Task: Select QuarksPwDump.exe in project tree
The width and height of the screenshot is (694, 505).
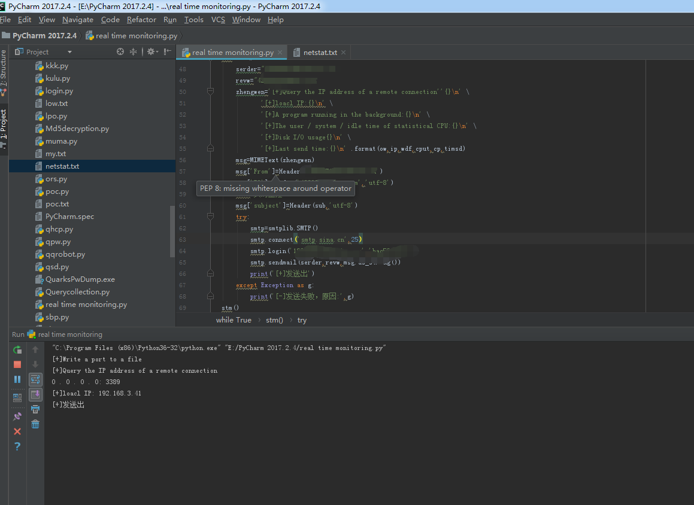Action: (x=80, y=279)
